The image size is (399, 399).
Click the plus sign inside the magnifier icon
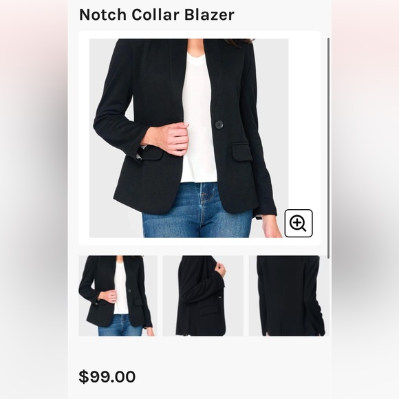click(x=296, y=222)
